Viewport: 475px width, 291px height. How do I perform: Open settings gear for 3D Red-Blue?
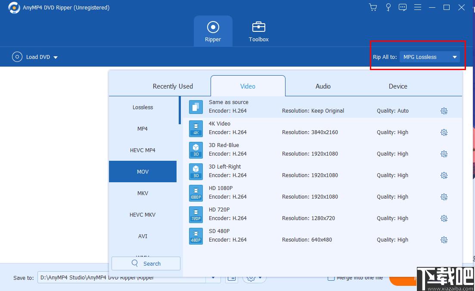444,154
